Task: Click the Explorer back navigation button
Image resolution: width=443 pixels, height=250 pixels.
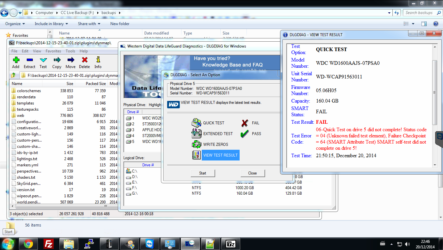Action: click(x=4, y=13)
